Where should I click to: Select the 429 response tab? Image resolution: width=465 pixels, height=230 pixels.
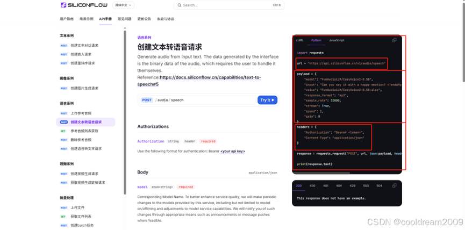point(352,186)
